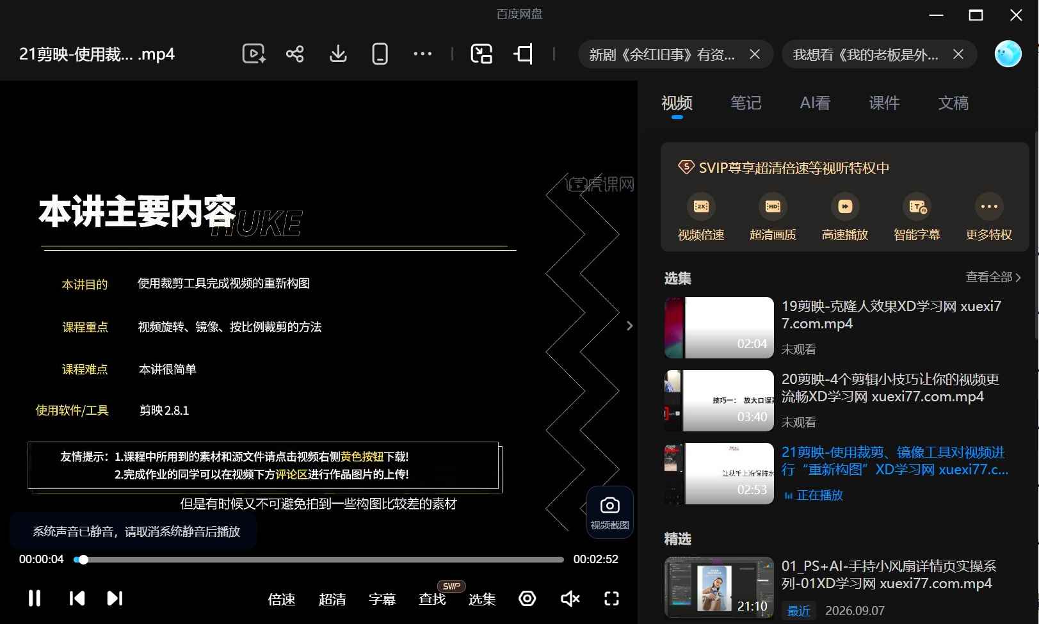Open 更多特权 more privileges
The width and height of the screenshot is (1039, 624).
(989, 218)
